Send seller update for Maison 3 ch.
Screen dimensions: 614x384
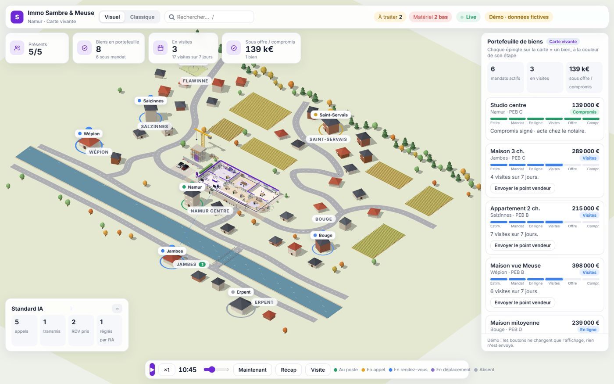click(x=522, y=188)
